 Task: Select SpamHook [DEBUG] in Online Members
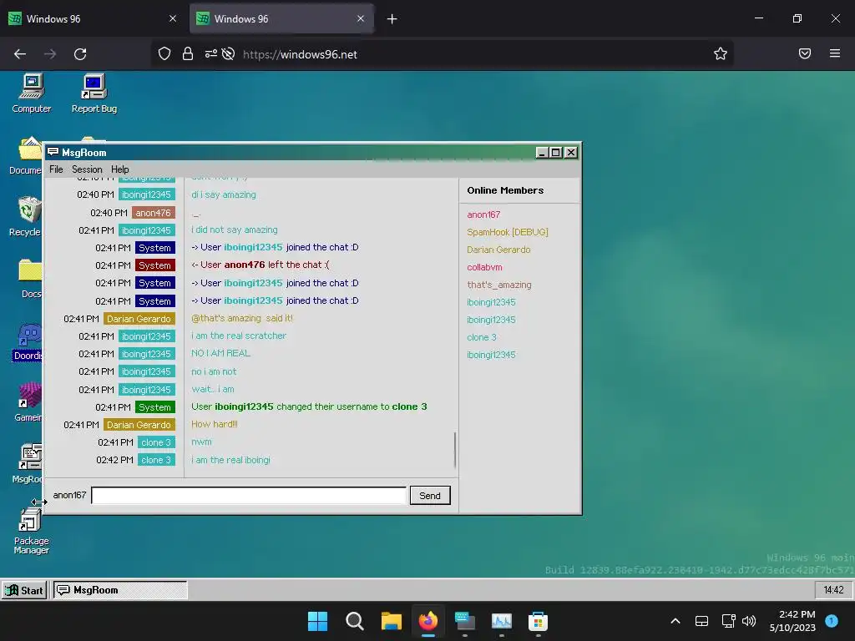[x=508, y=232]
